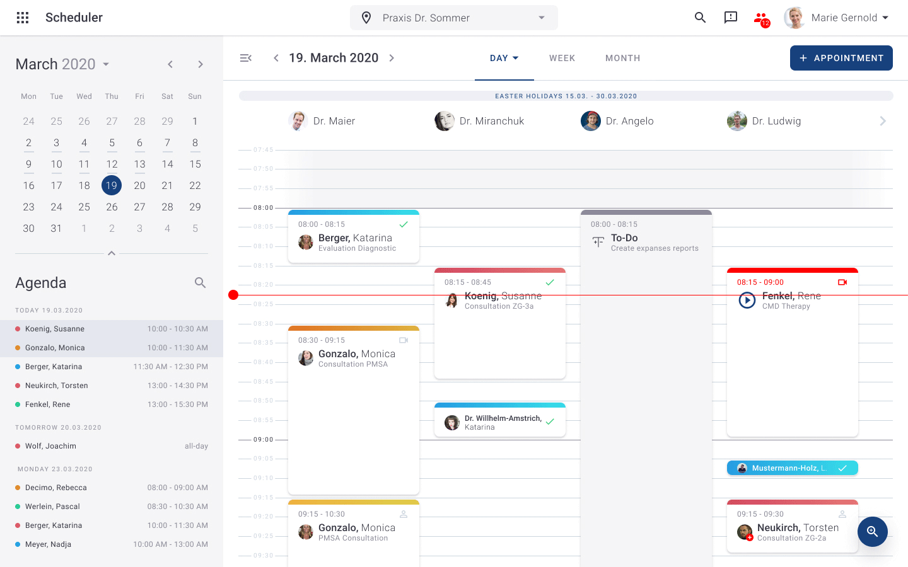Search the Agenda list
Image resolution: width=908 pixels, height=567 pixels.
200,283
